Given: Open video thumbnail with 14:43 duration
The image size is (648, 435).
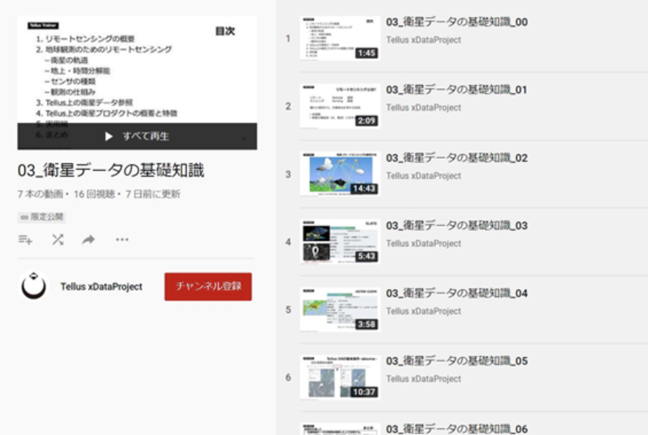Looking at the screenshot, I should click(339, 174).
